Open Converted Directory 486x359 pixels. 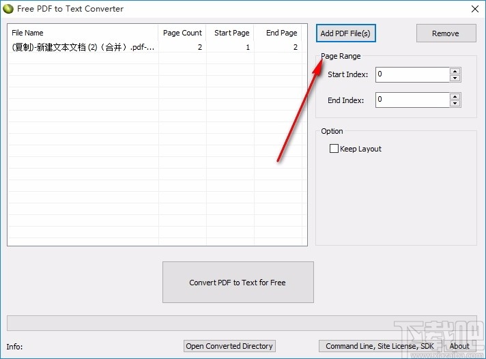pos(229,346)
